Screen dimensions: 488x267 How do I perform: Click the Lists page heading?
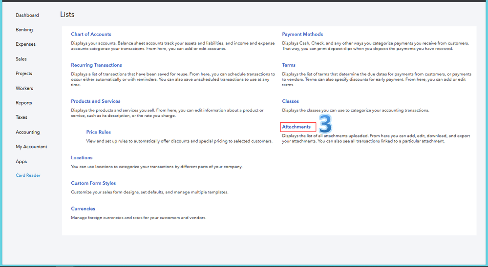67,15
